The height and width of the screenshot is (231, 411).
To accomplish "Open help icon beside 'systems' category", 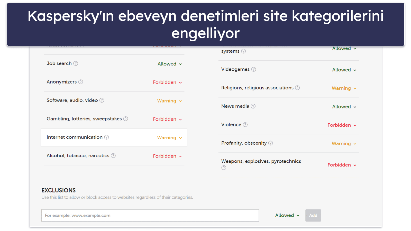I will 243,51.
